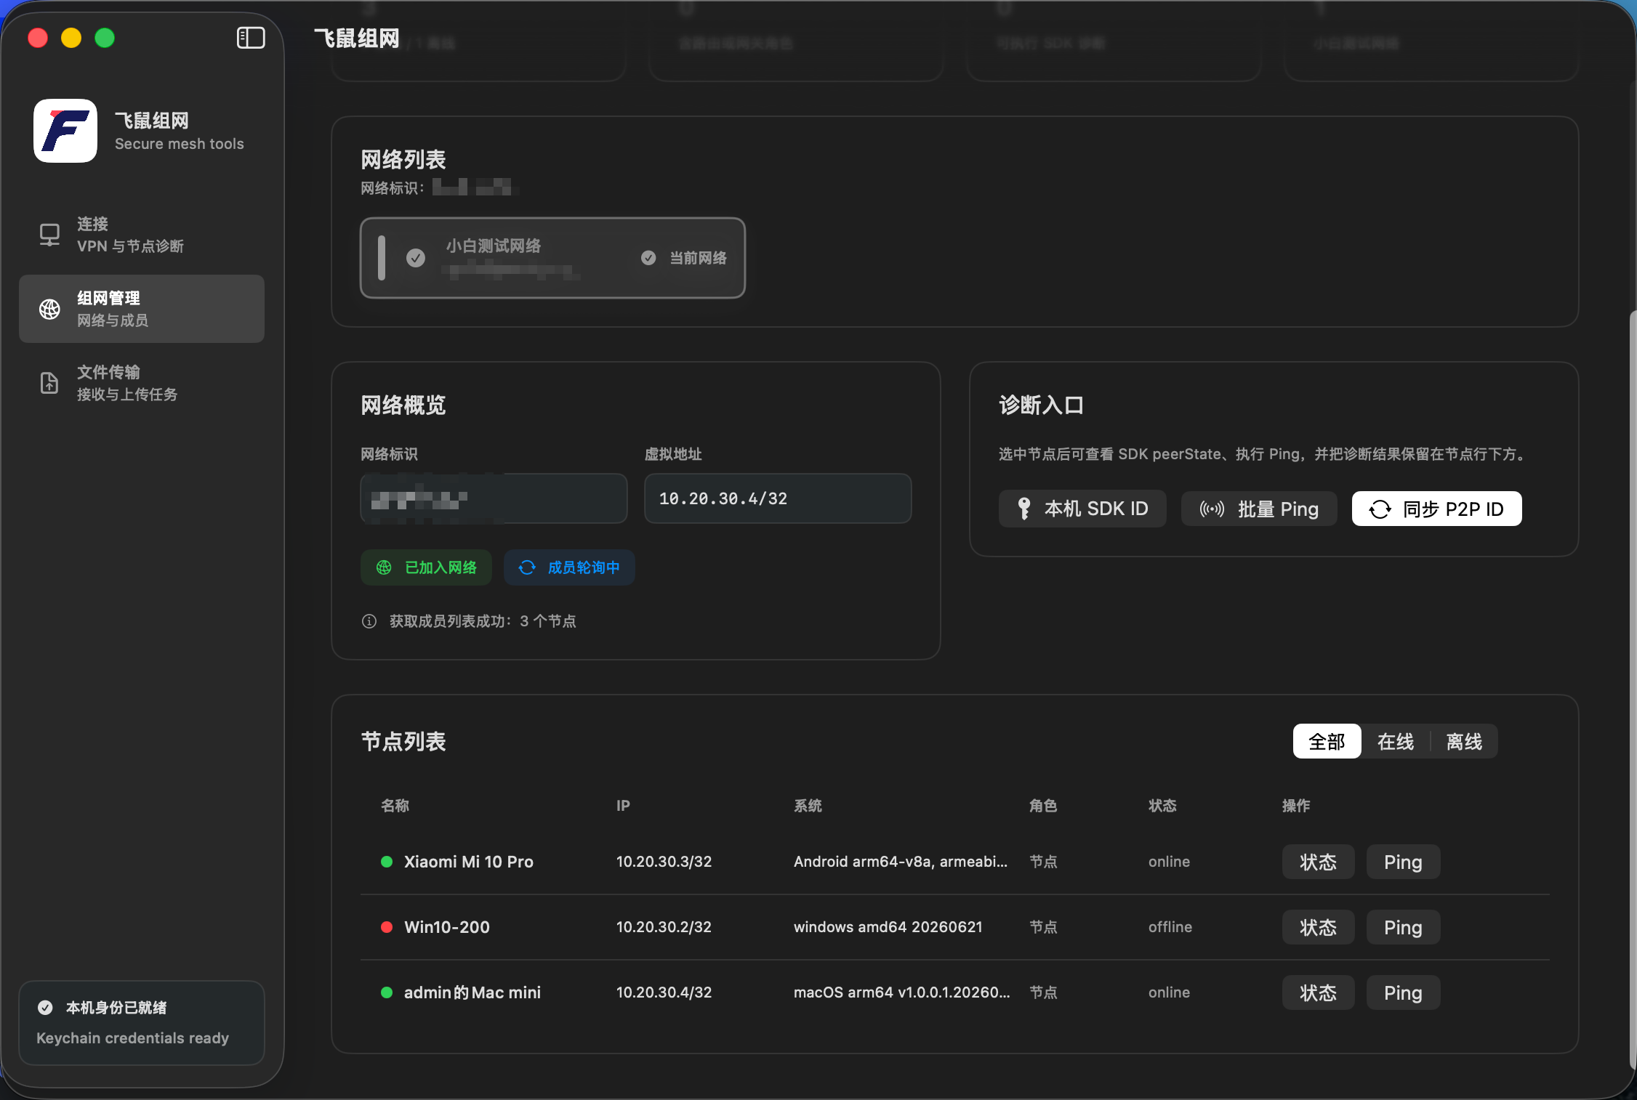The image size is (1637, 1100).
Task: Switch node filter to 在线
Action: [1395, 741]
